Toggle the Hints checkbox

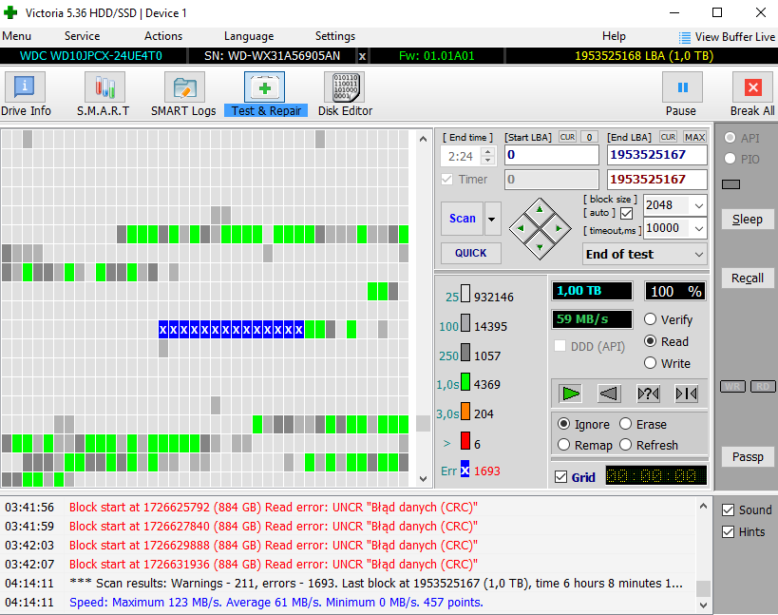(x=729, y=532)
